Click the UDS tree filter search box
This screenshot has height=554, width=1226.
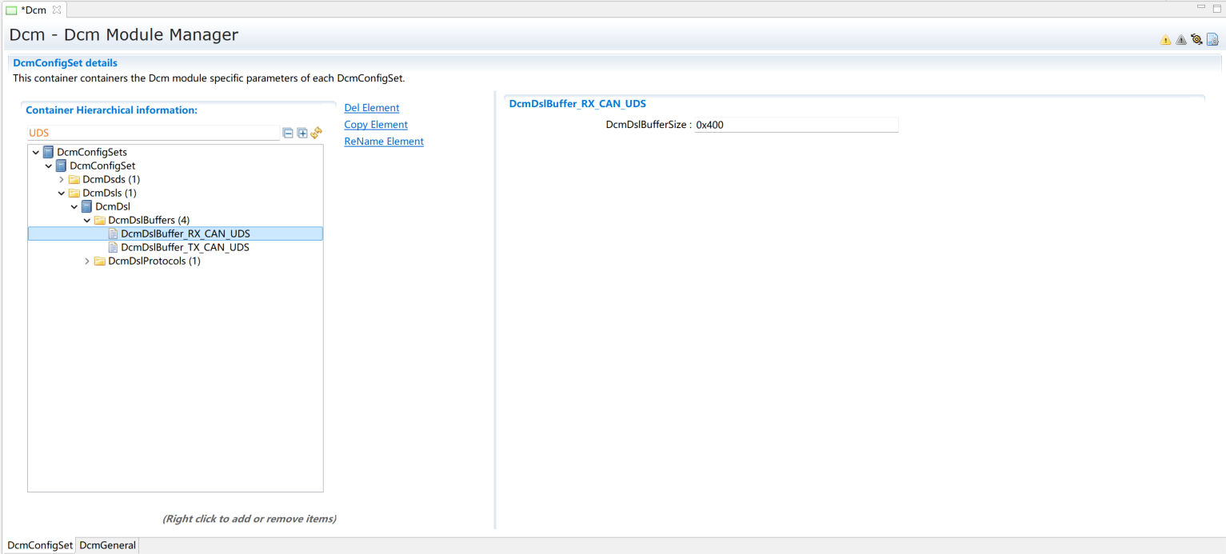152,134
